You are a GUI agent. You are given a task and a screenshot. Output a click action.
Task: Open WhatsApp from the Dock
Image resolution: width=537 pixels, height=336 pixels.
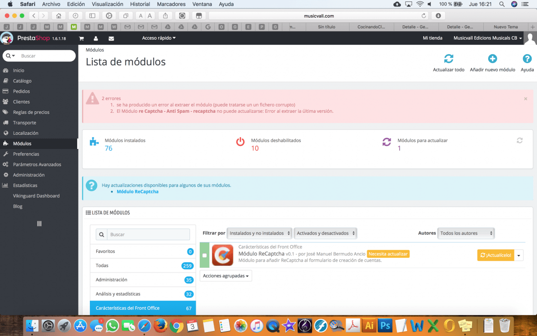coord(112,325)
